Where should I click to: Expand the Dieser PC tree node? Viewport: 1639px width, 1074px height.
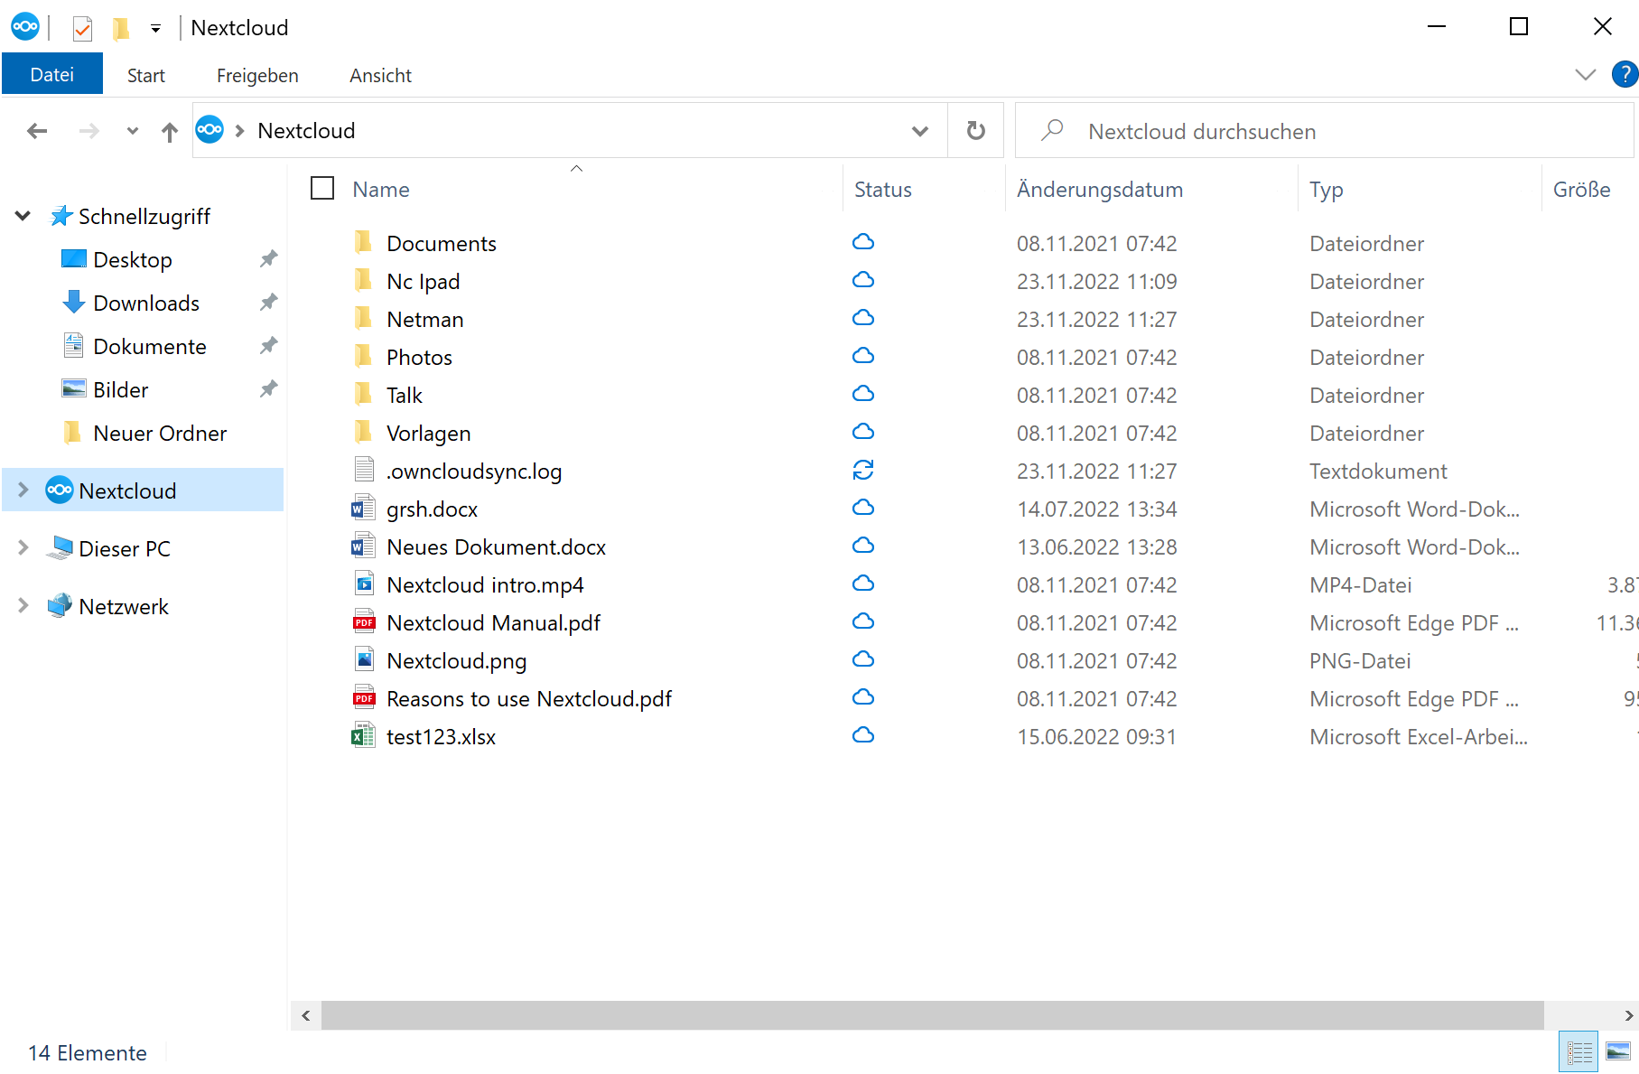(23, 548)
